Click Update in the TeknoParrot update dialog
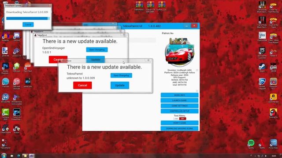The image size is (282, 158). point(120,85)
